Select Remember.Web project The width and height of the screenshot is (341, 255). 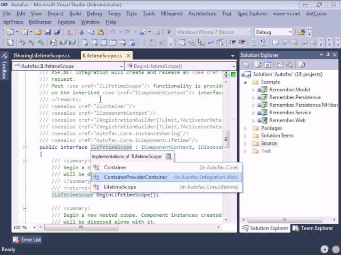click(287, 120)
